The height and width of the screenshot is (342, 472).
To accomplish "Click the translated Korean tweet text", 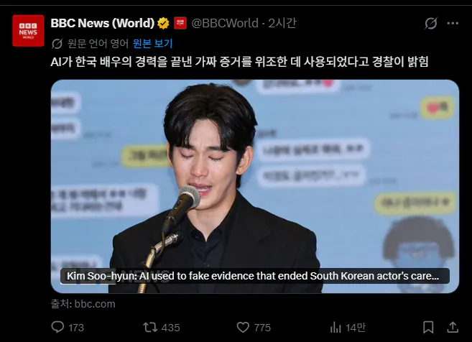I will point(239,62).
